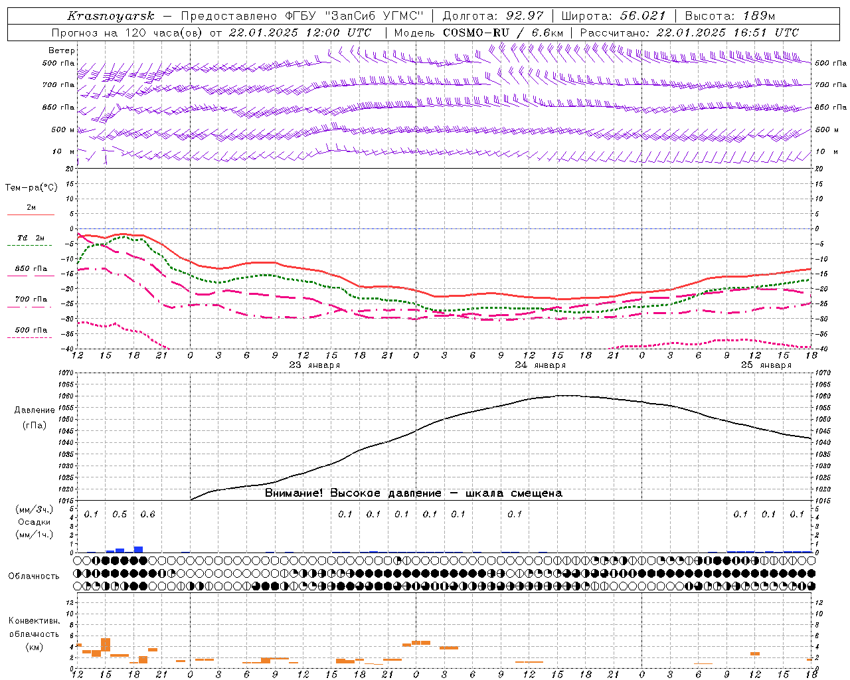Select '500 гПа' in the temperature legend

click(31, 330)
